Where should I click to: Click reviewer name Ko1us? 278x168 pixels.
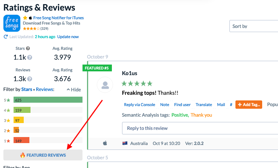coord(130,73)
